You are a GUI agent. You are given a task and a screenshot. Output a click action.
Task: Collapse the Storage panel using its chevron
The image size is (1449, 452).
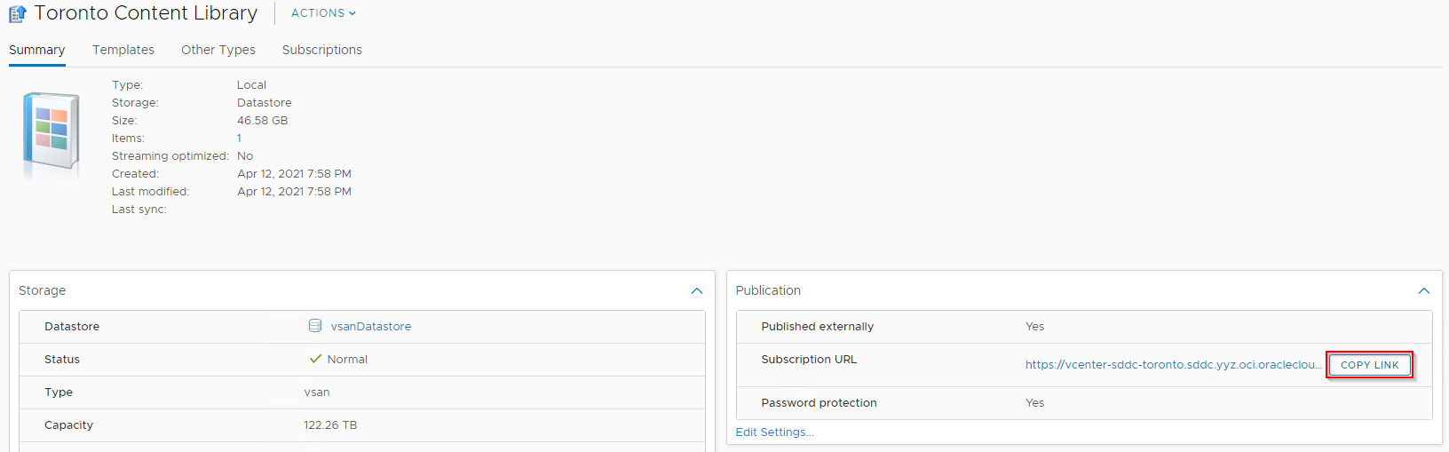point(697,290)
